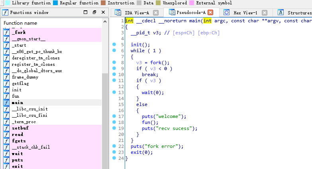Open the _start function entry

[x=52, y=45]
